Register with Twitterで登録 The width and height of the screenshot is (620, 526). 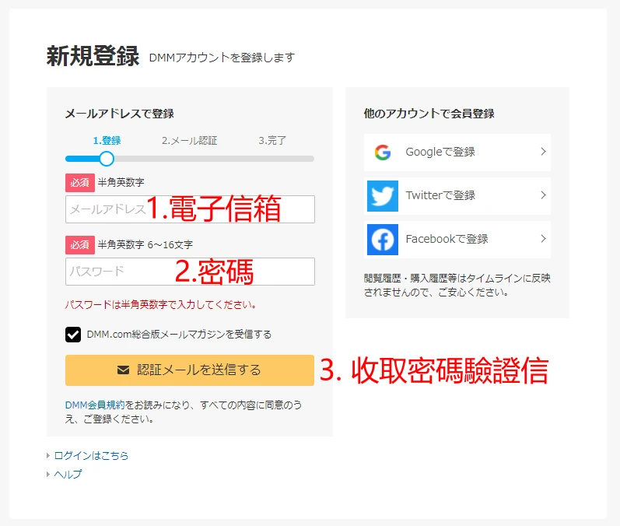pyautogui.click(x=457, y=196)
